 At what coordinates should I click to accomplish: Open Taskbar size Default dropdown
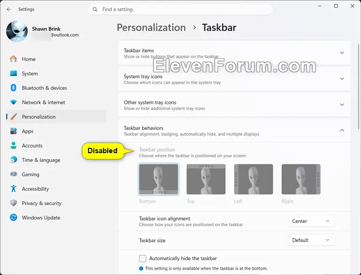(311, 240)
